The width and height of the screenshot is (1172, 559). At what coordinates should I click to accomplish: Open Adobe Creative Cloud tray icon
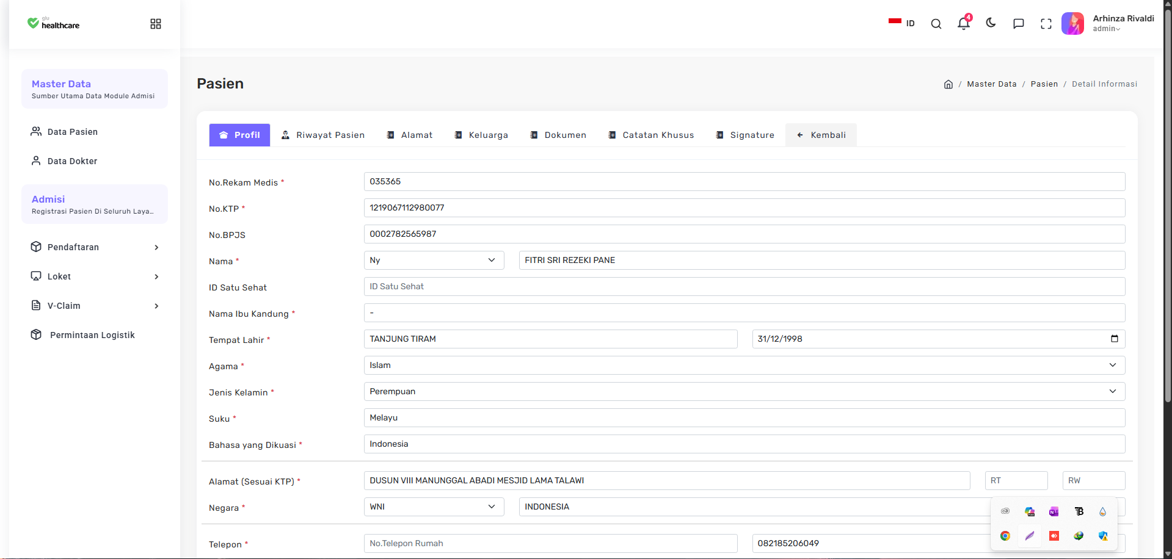click(x=1005, y=511)
